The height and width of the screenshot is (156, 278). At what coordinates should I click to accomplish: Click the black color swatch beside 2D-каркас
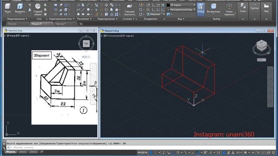click(168, 5)
